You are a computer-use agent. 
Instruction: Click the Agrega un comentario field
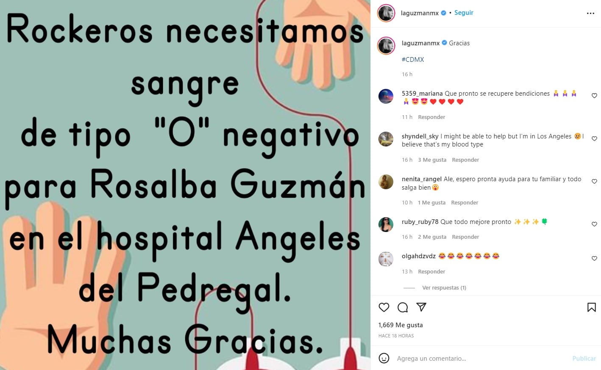click(x=481, y=359)
